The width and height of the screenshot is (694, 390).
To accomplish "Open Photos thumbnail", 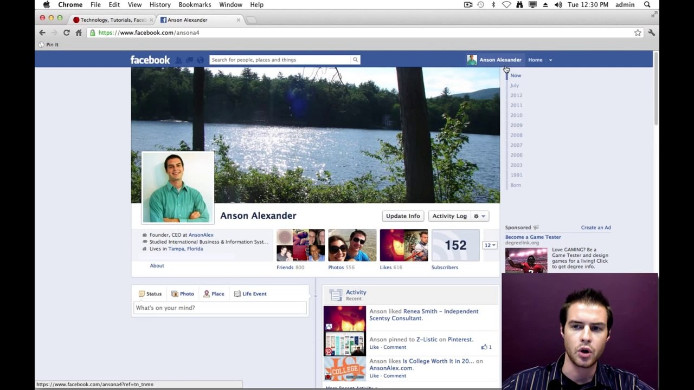I will 352,245.
